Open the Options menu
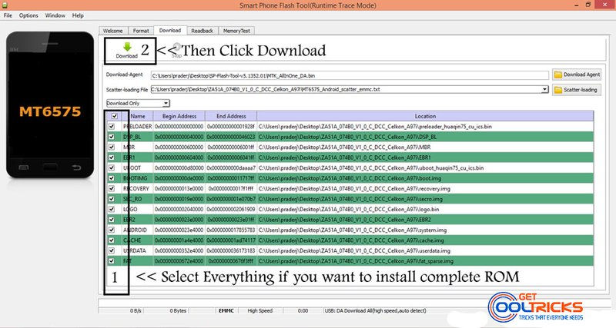This screenshot has width=616, height=328. (28, 15)
